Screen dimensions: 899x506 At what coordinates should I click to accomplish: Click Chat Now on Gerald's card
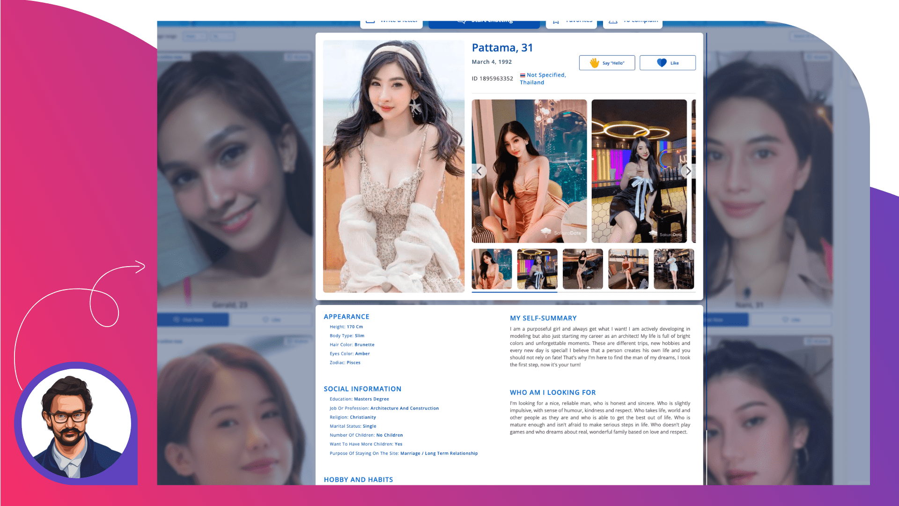point(194,320)
